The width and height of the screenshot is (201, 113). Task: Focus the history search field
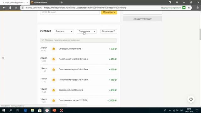pyautogui.click(x=79, y=40)
